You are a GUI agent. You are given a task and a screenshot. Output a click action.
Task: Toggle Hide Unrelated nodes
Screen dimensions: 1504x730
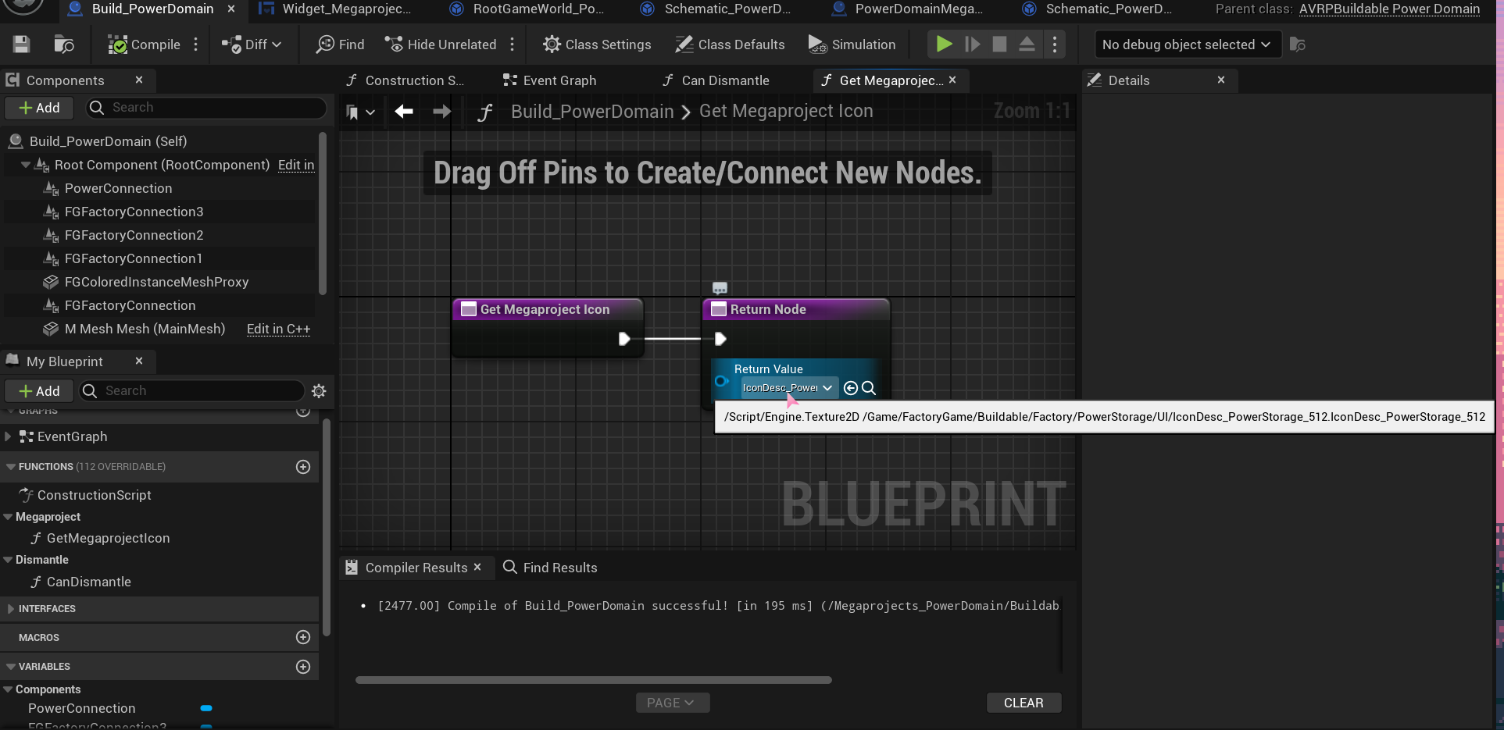coord(441,45)
